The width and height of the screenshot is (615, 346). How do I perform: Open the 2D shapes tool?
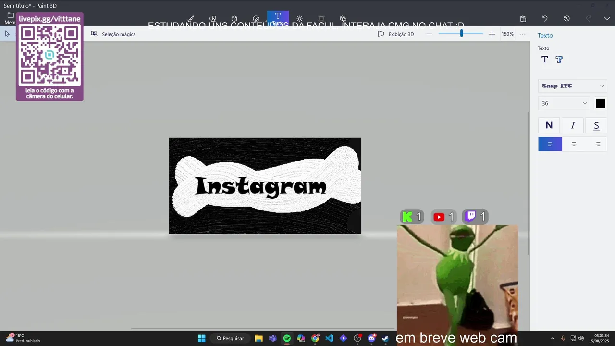(212, 19)
